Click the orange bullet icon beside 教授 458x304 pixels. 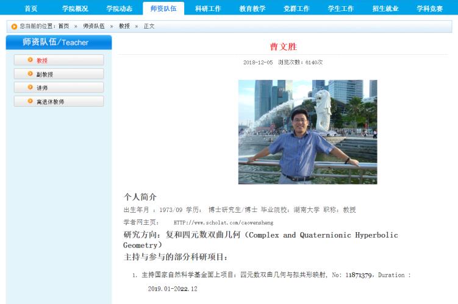pos(30,60)
